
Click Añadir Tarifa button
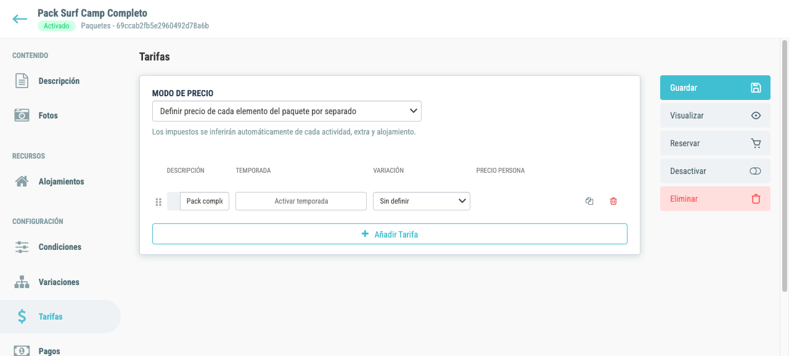pyautogui.click(x=390, y=234)
